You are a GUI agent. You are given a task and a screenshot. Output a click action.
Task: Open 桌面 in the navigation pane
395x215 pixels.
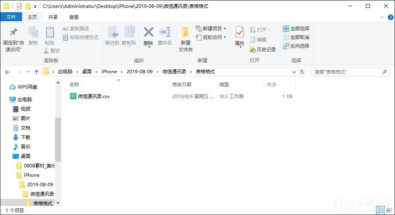22,156
